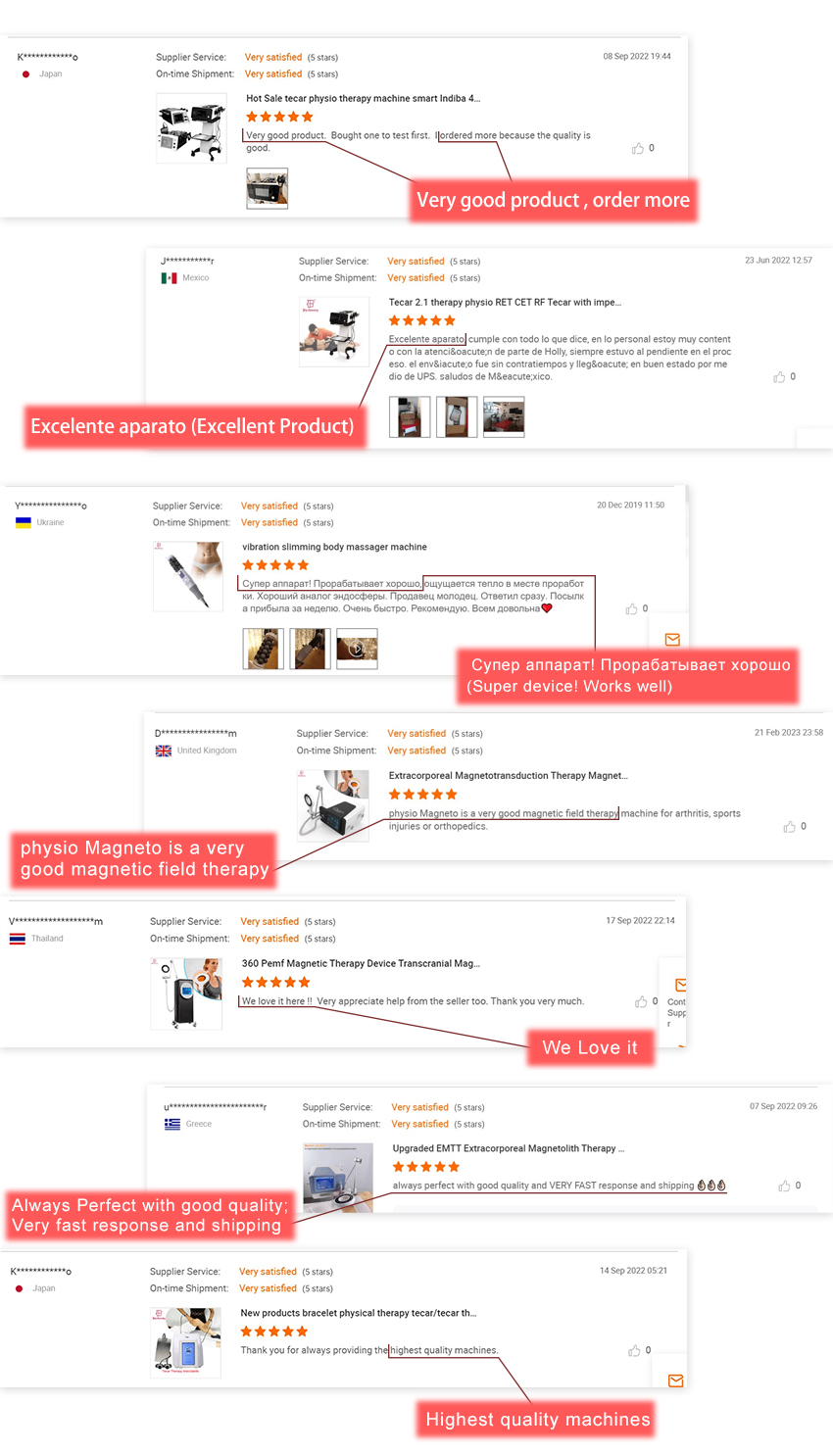Image resolution: width=833 pixels, height=1453 pixels.
Task: Click thumbs-up on Ukraine massager review
Action: [x=631, y=609]
